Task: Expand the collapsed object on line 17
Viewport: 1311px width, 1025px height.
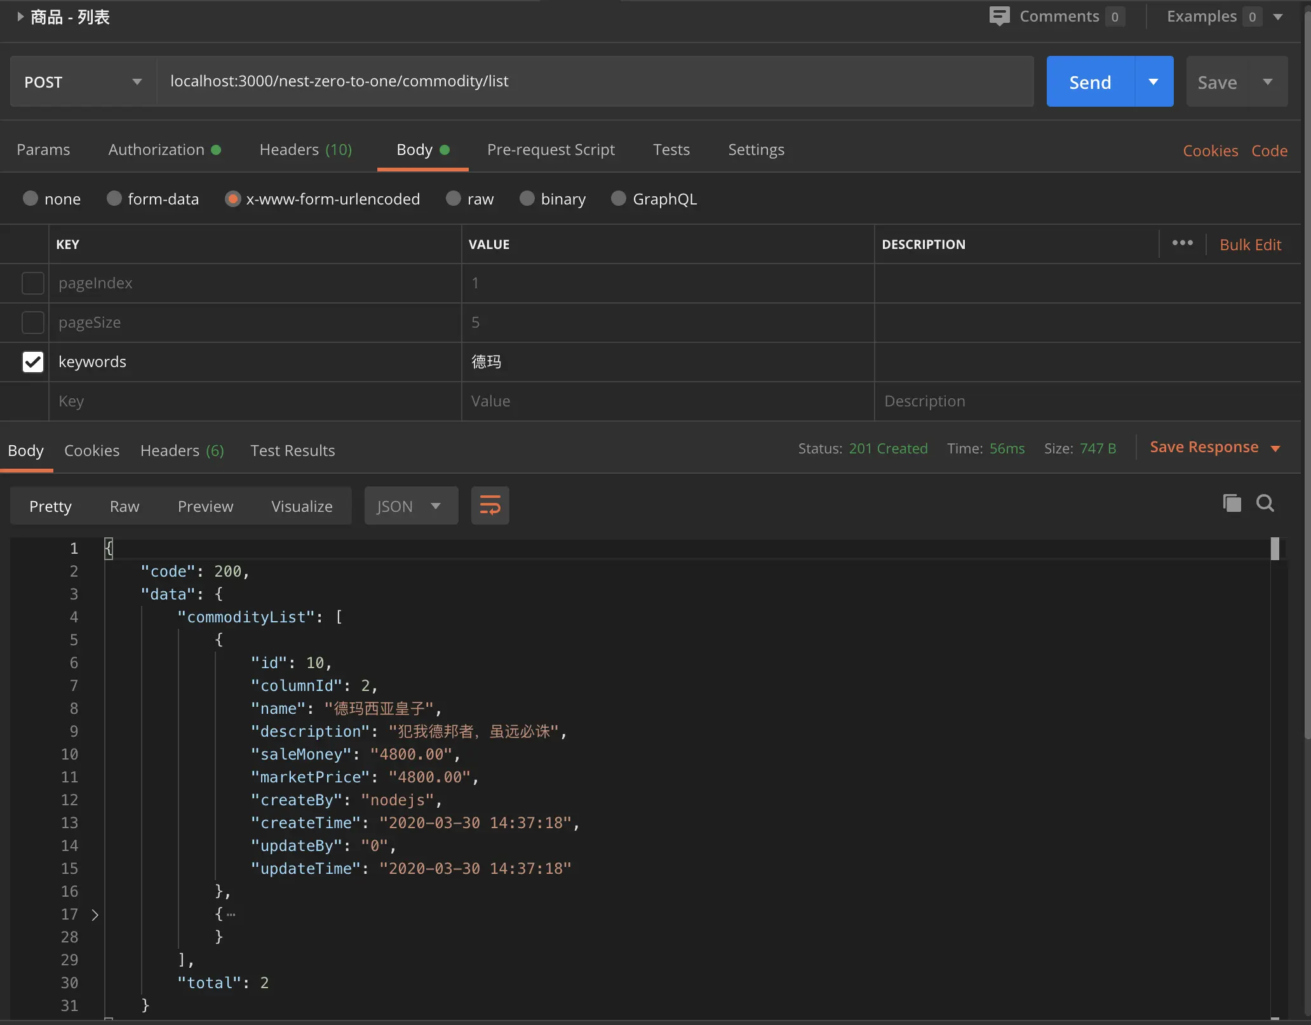Action: pos(95,914)
